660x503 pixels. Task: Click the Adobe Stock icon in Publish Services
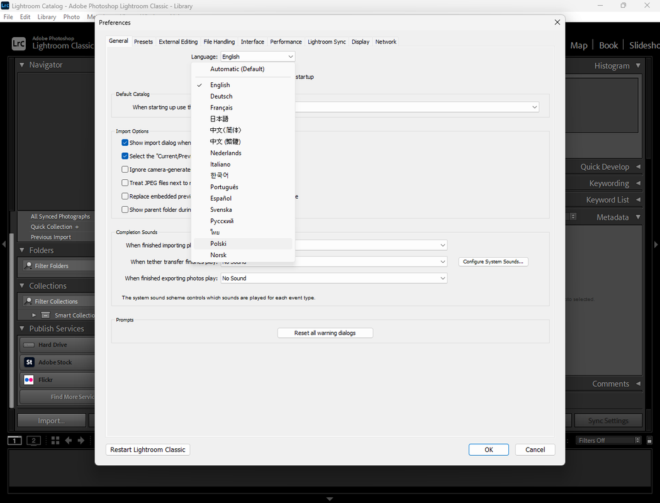29,362
